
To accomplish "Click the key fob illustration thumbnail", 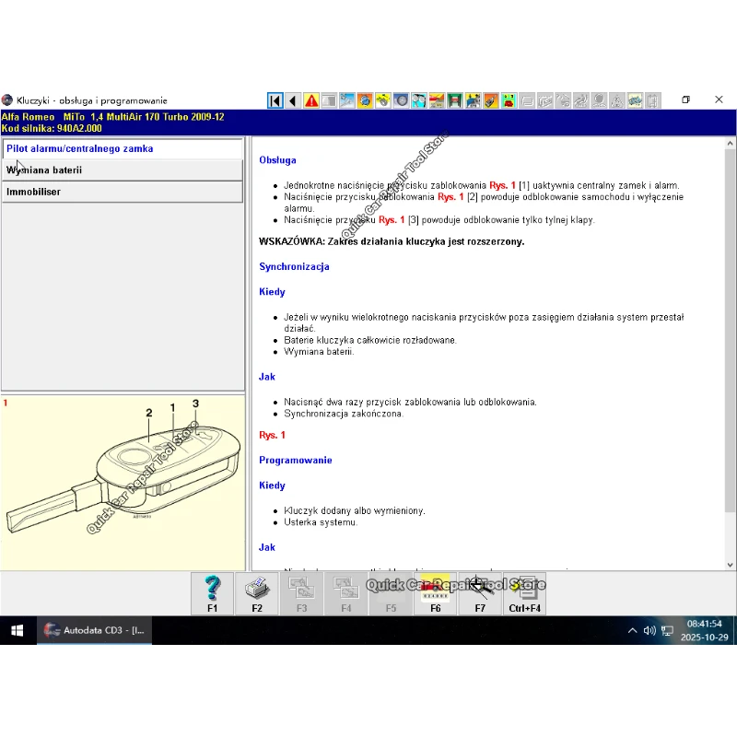I will click(123, 482).
